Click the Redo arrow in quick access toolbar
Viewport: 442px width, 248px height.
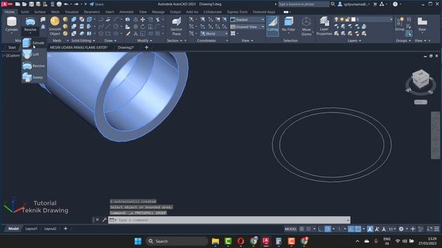pyautogui.click(x=76, y=4)
